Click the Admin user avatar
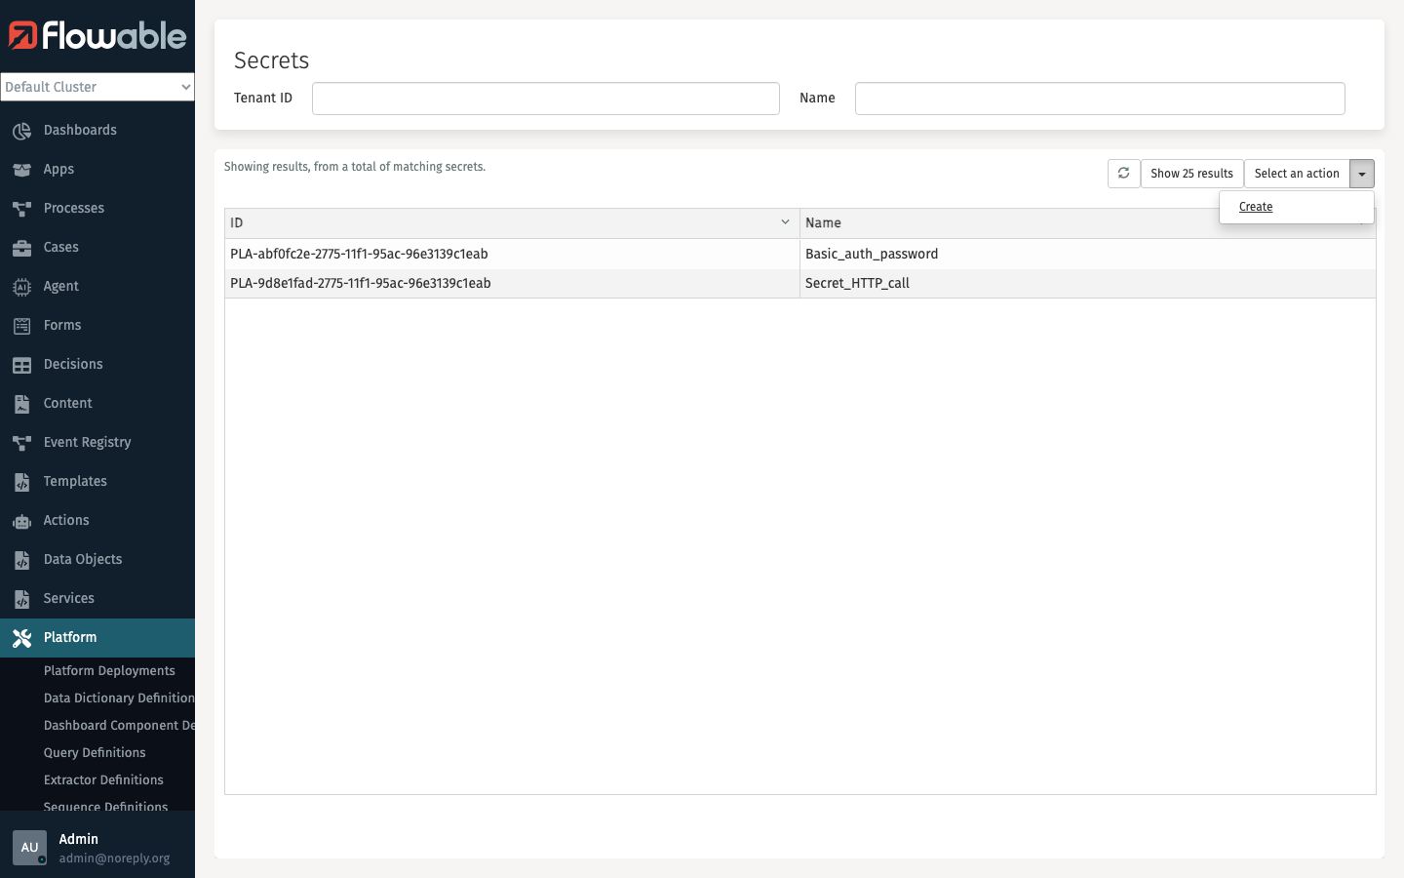 [x=29, y=847]
